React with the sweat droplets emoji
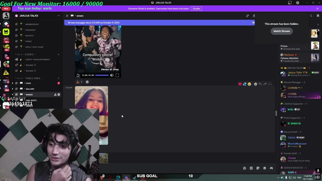 [245, 84]
